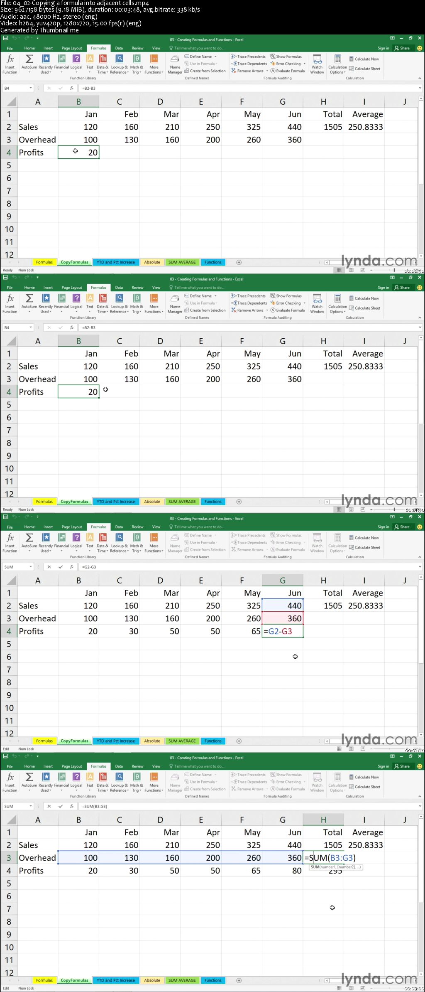
Task: Select YTD and Pct Increase sheet, top frame
Action: pyautogui.click(x=116, y=262)
